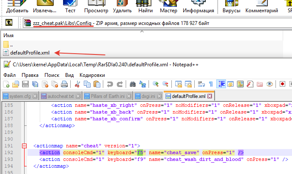Collapse the cheat actionmap fold marker
The width and height of the screenshot is (292, 174).
coord(24,146)
